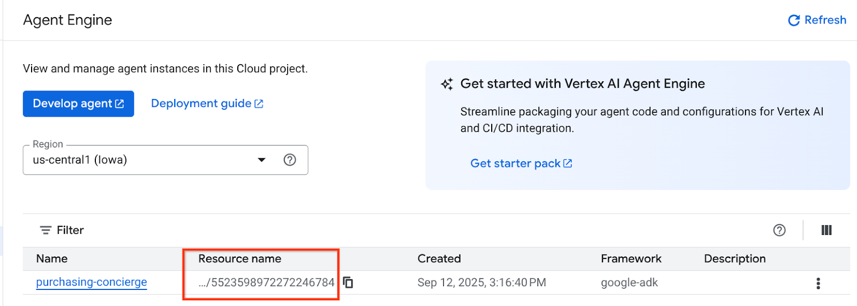Click the Refresh button

[x=817, y=20]
